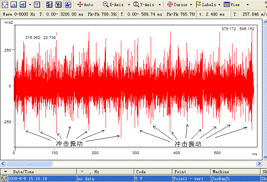Sort by the Hz column header

click(105, 172)
